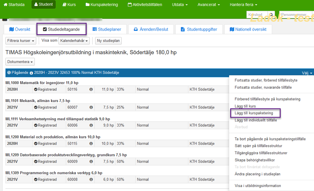314x191 pixels.
Task: Click the info icon in ML1101 row
Action: tap(91, 107)
